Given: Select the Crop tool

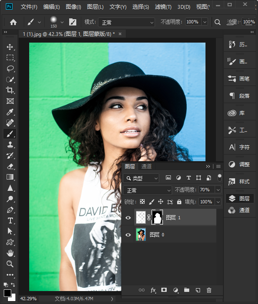Looking at the screenshot, I should [10, 90].
